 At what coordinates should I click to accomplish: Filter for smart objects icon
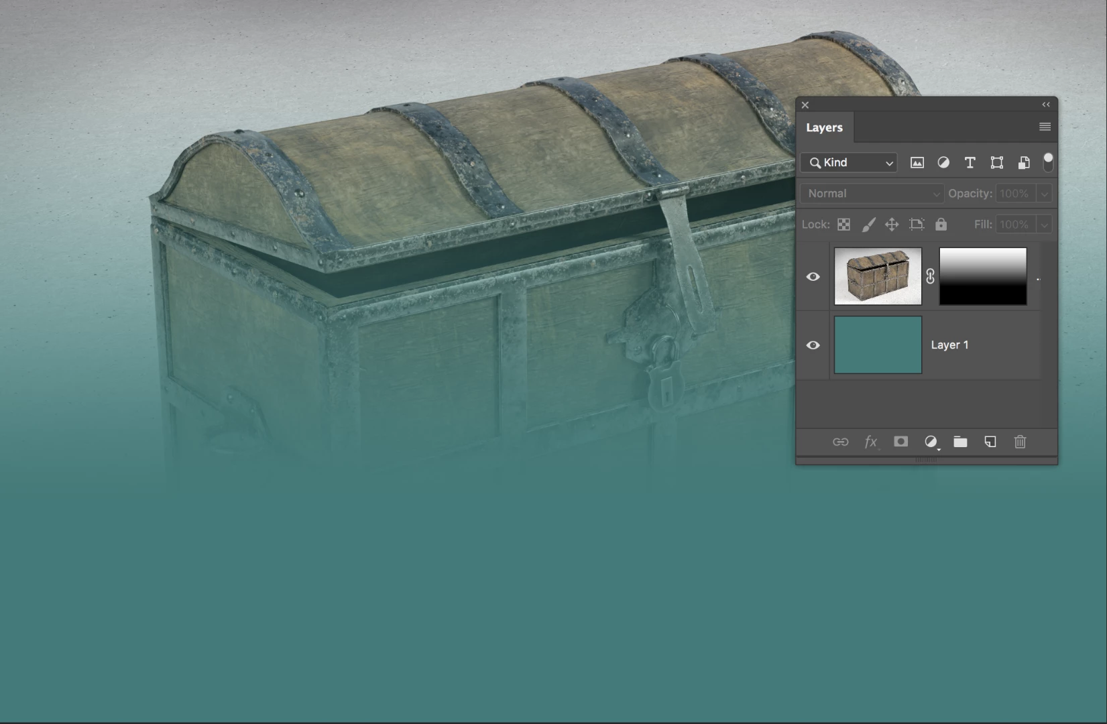tap(1023, 162)
